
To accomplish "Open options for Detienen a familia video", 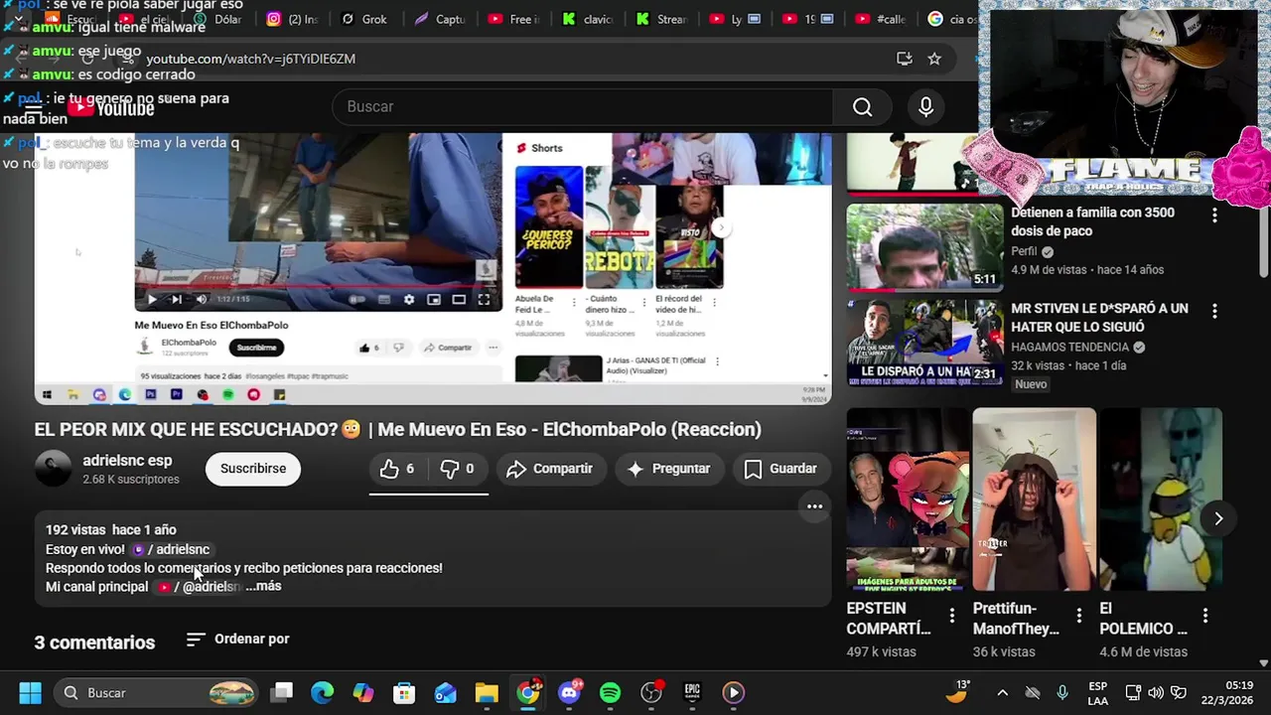I will click(x=1213, y=214).
